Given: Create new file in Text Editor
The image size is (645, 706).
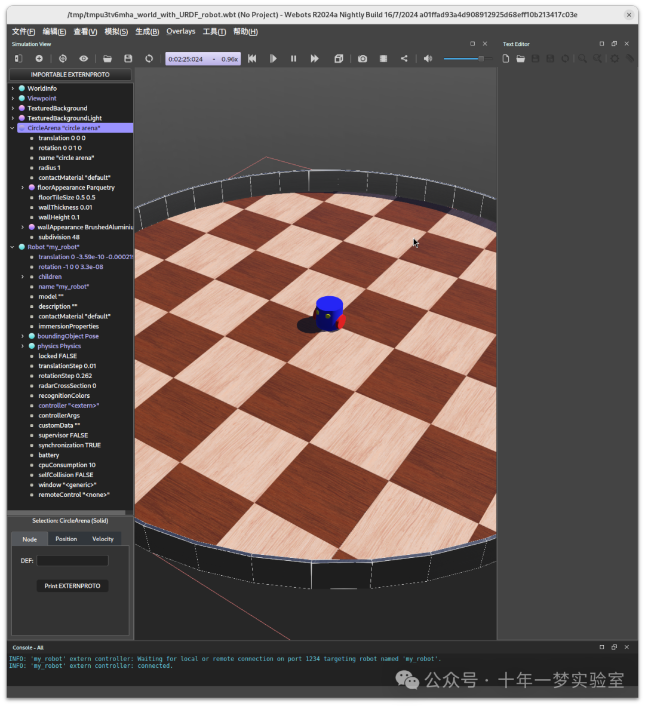Looking at the screenshot, I should (506, 59).
